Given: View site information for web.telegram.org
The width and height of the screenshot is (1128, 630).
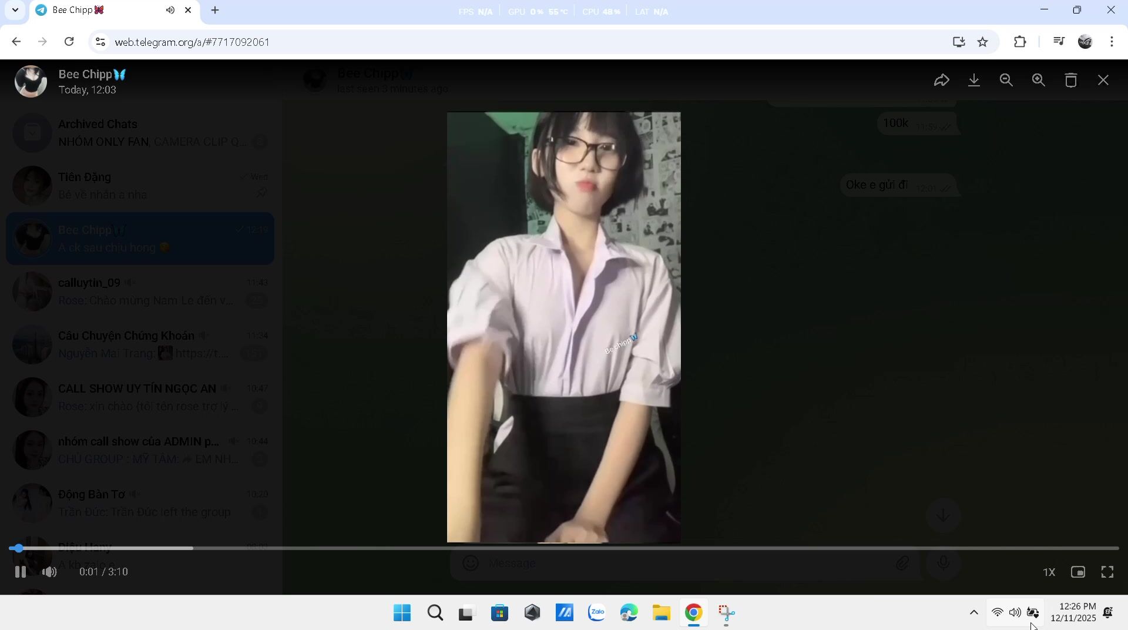Looking at the screenshot, I should point(100,42).
